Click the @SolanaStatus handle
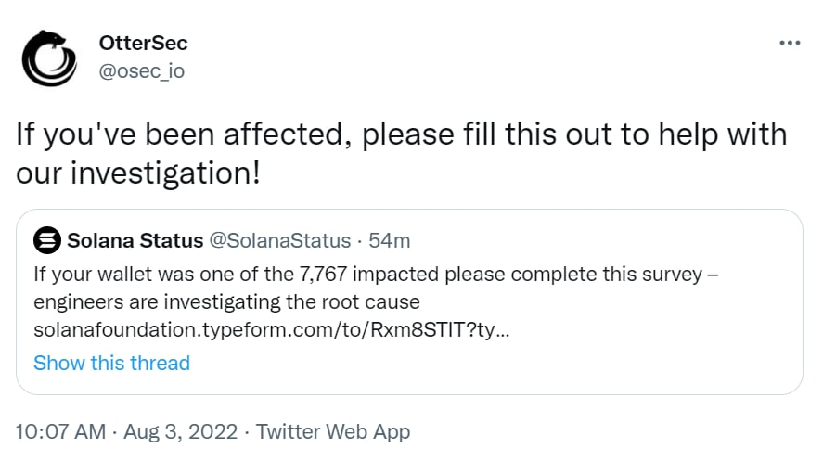The width and height of the screenshot is (823, 461). pyautogui.click(x=280, y=241)
